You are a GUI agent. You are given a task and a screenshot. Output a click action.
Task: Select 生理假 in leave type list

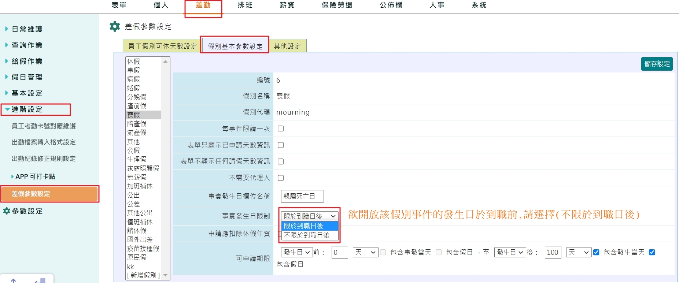143,159
